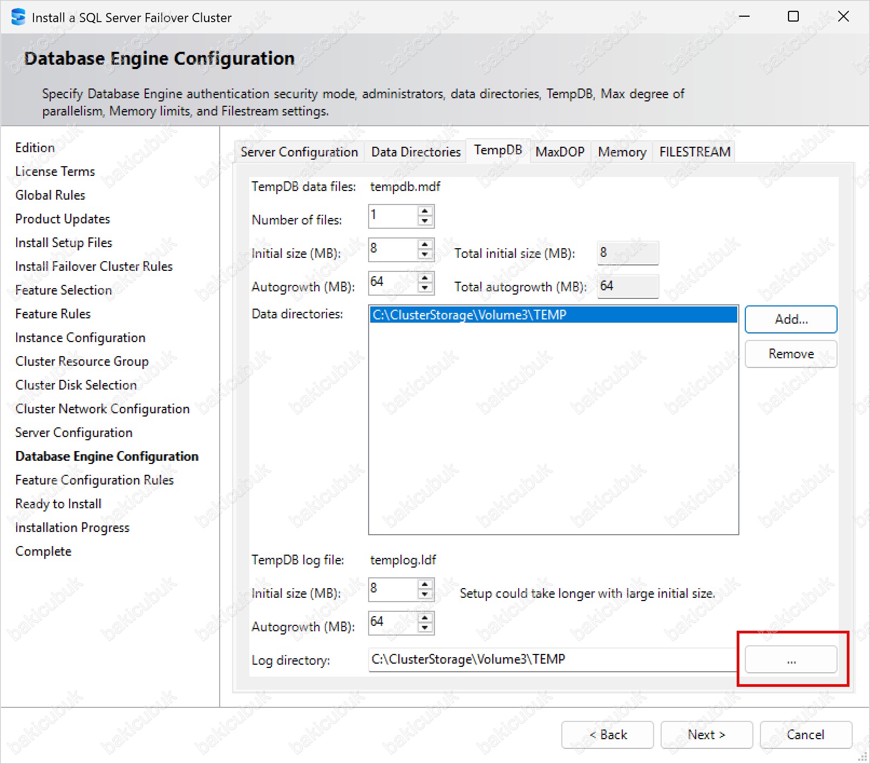Switch to the Server Configuration tab
Image resolution: width=870 pixels, height=764 pixels.
[x=299, y=152]
